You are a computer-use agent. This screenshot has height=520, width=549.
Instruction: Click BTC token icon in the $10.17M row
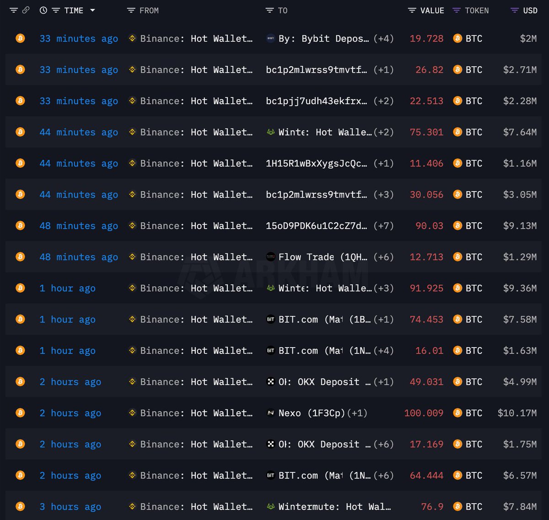(x=457, y=413)
